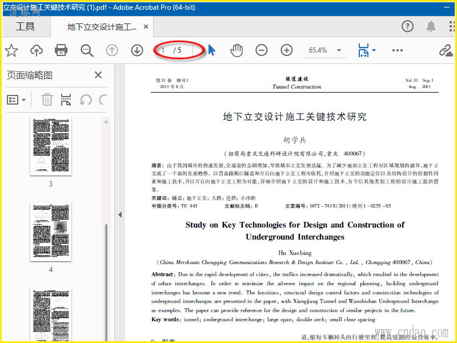Image resolution: width=457 pixels, height=343 pixels.
Task: Open more tools three-dot menu
Action: tap(398, 50)
